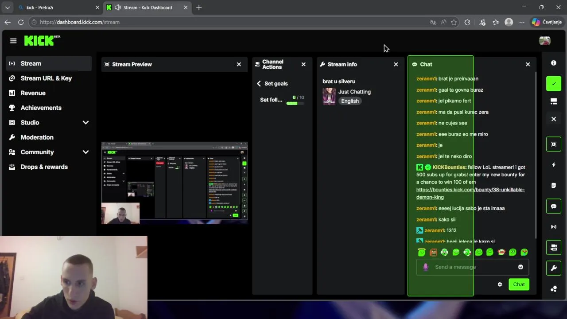Click the three-dots cluster icon in the sidebar
Screen dimensions: 567x319
click(554, 289)
